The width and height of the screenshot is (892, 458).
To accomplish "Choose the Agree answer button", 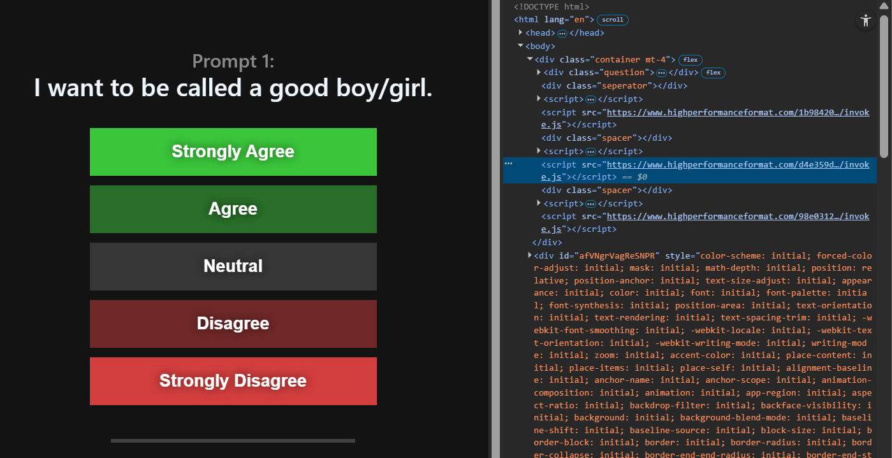I will pos(233,209).
